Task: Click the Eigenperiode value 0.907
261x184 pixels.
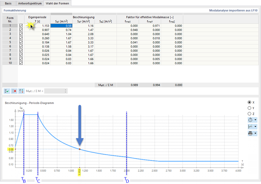Action: [46, 30]
